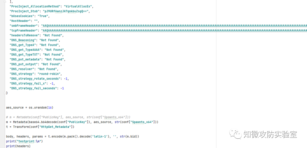Click the print("testprint:\n") statement
307x148 pixels.
tap(24, 141)
